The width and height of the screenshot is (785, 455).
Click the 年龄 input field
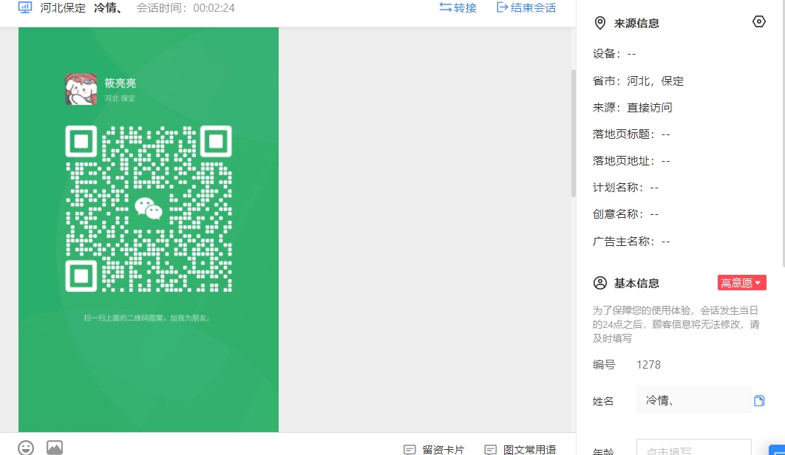click(693, 448)
